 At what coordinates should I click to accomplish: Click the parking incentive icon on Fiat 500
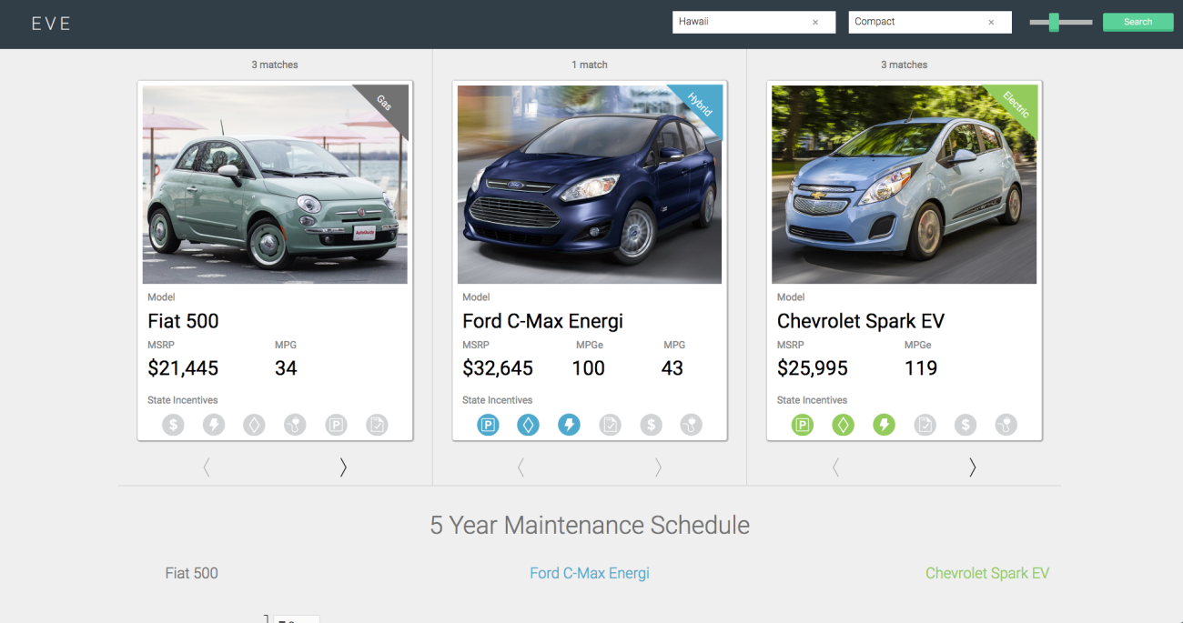(x=336, y=425)
